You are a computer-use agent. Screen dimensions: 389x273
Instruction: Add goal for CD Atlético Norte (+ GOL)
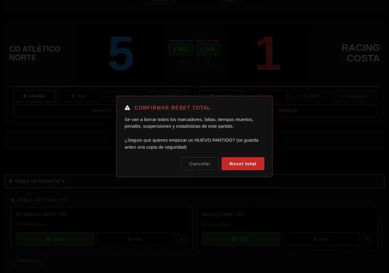[181, 49]
